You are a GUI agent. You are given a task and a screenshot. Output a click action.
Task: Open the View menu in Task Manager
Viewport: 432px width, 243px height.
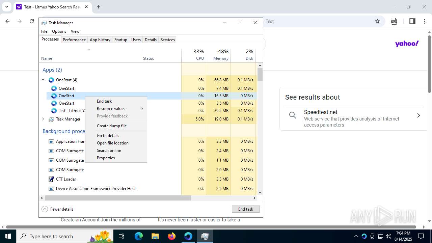coord(75,31)
